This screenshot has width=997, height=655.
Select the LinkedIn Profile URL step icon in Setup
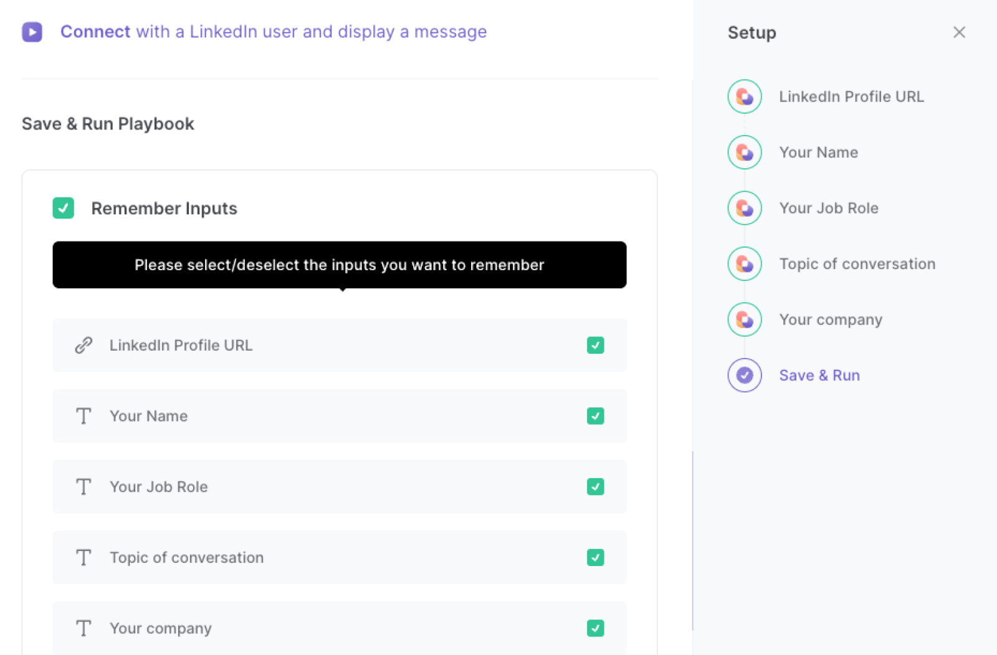[744, 97]
